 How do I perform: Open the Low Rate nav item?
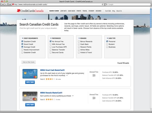[63, 11]
